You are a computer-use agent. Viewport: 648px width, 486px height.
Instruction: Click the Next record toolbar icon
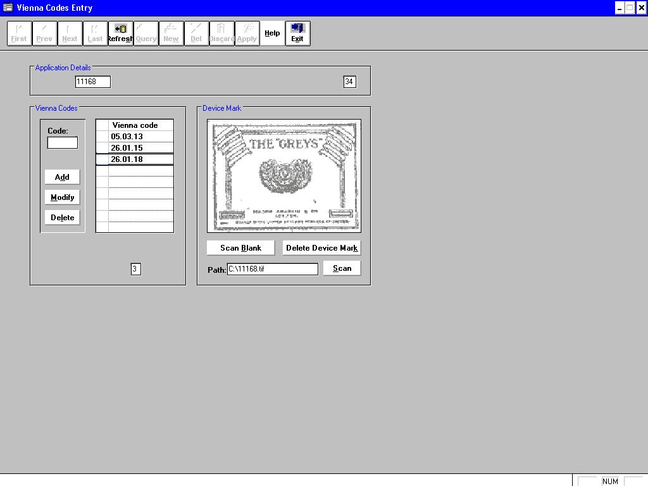click(70, 33)
